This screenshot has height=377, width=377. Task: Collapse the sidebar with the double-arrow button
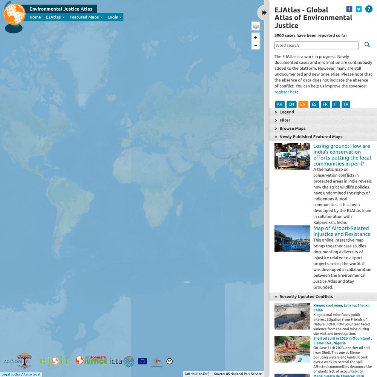[264, 12]
